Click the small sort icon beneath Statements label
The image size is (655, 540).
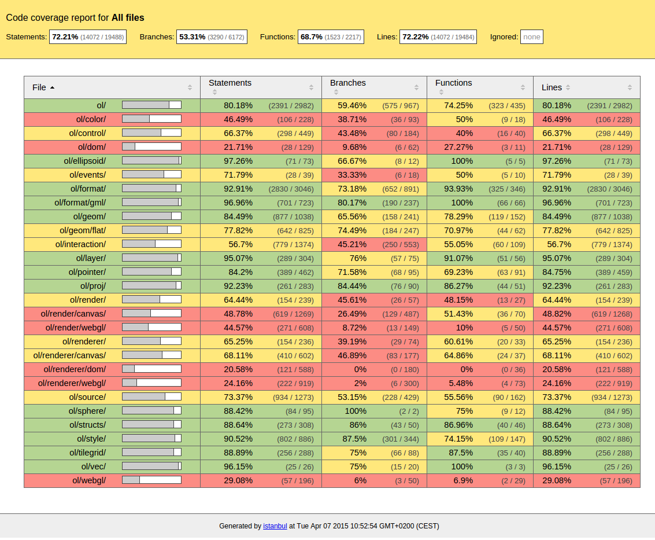pos(214,92)
